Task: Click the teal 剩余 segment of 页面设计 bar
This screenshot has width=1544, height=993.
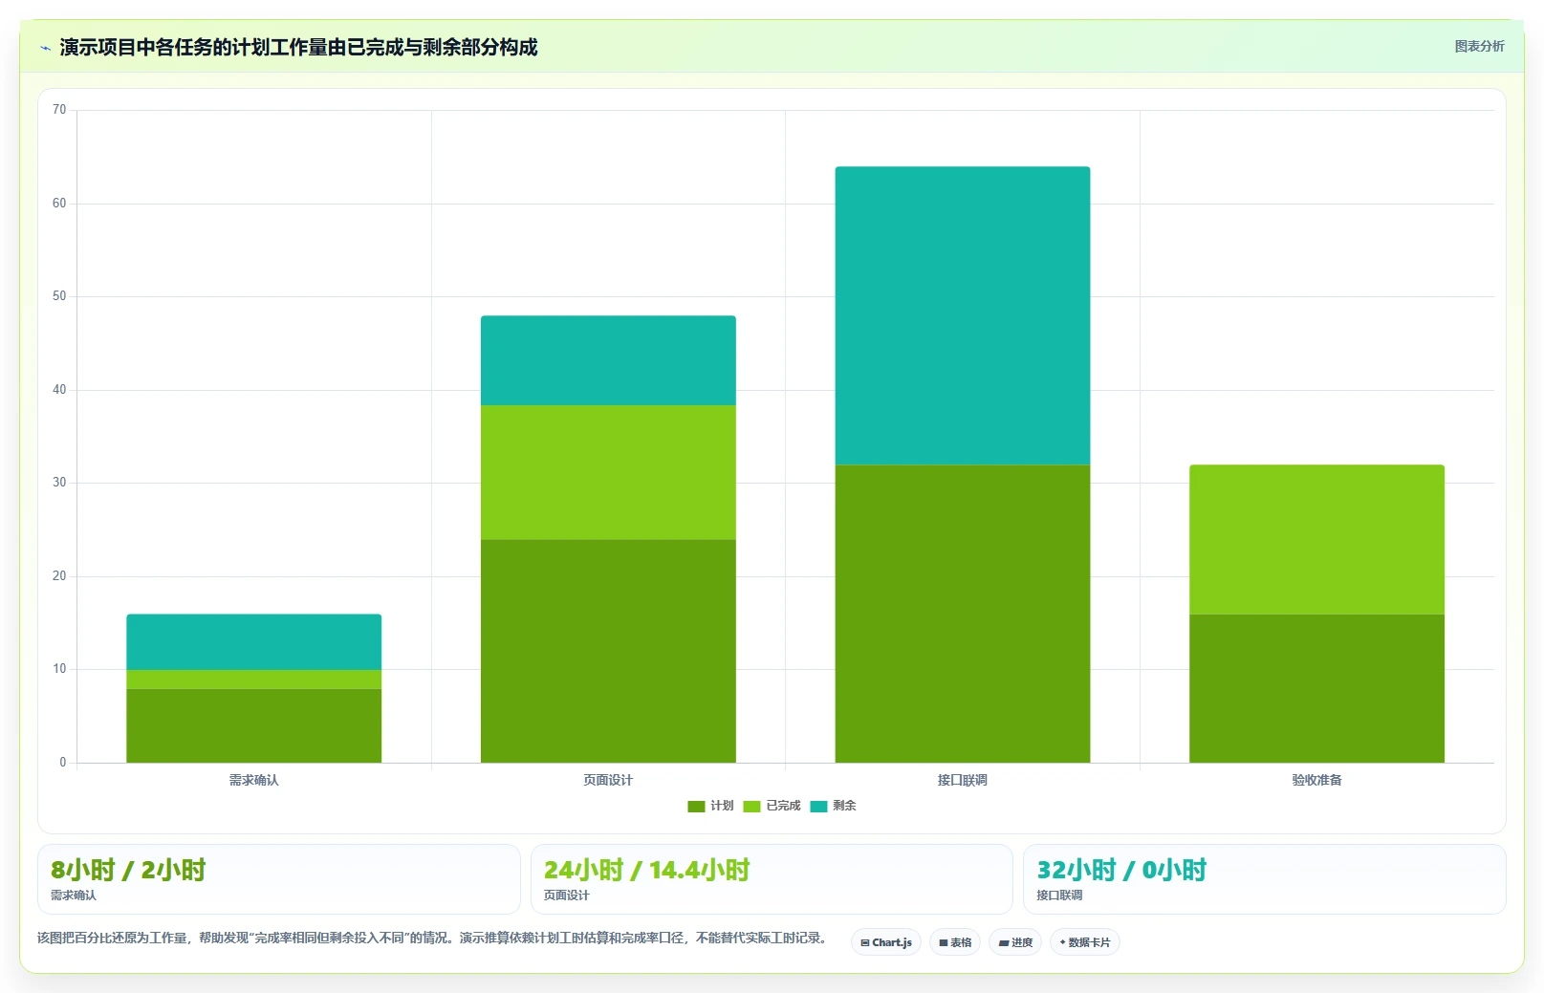Action: click(608, 360)
